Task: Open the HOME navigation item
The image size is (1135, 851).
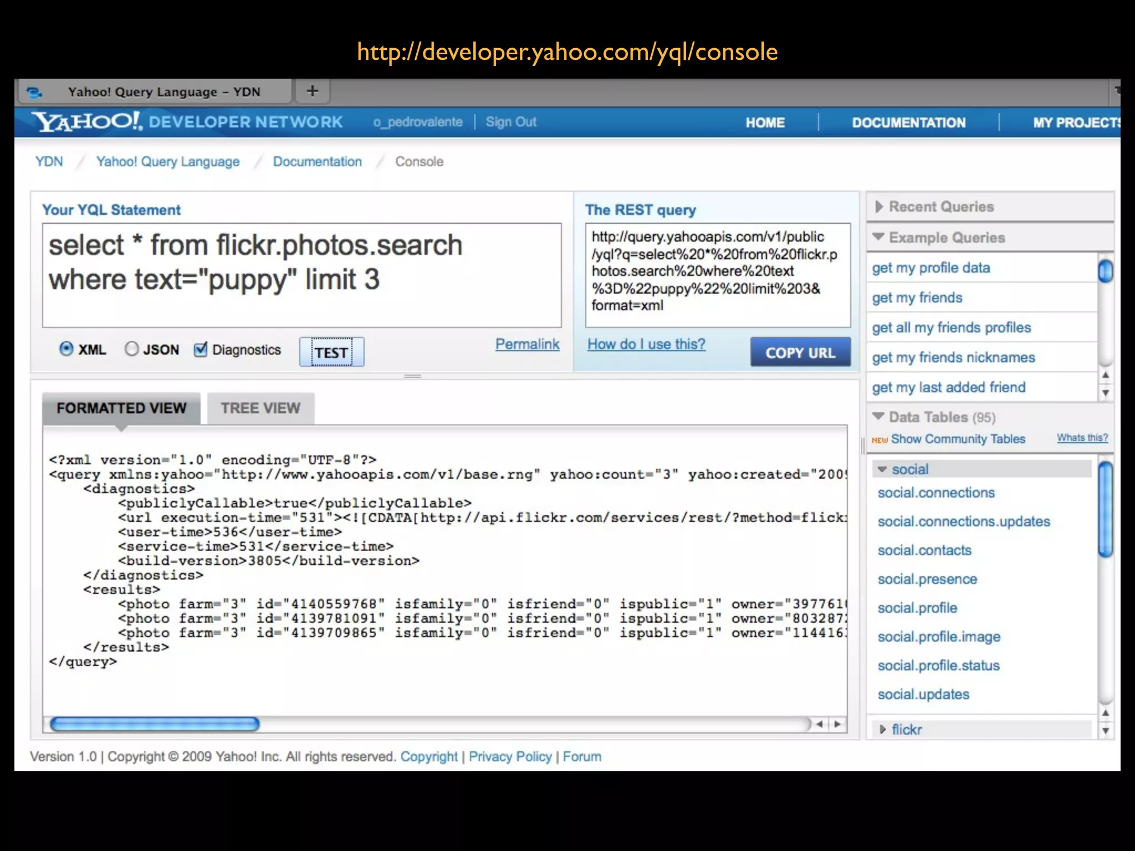Action: 765,122
